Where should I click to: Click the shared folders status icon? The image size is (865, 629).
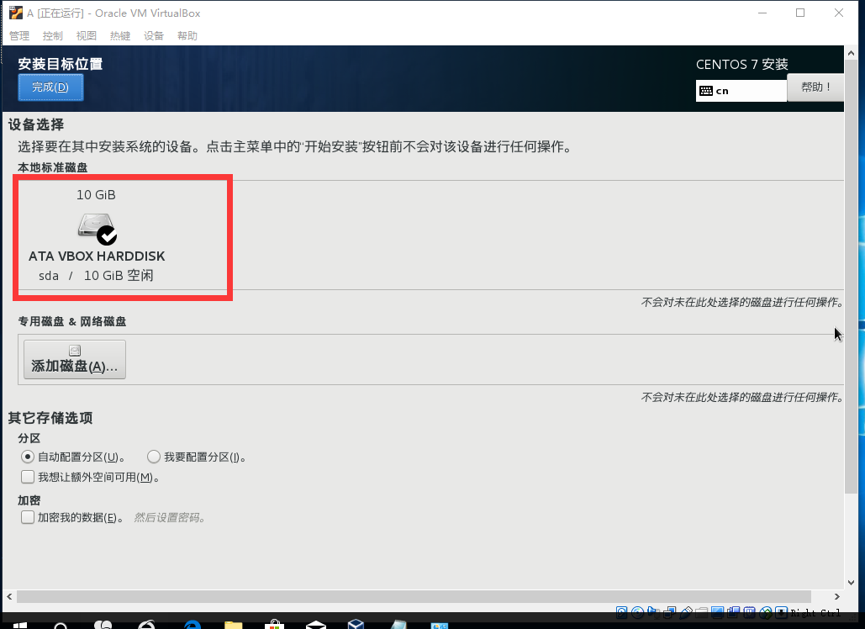702,612
